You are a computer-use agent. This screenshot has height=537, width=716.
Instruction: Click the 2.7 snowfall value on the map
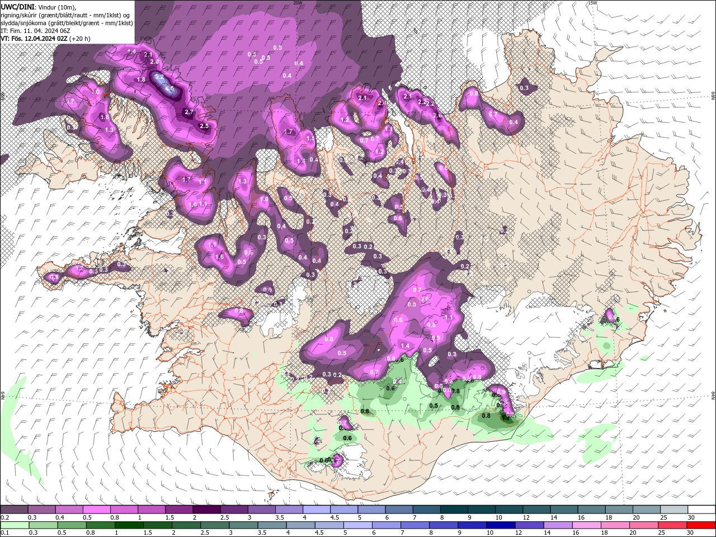pos(189,112)
